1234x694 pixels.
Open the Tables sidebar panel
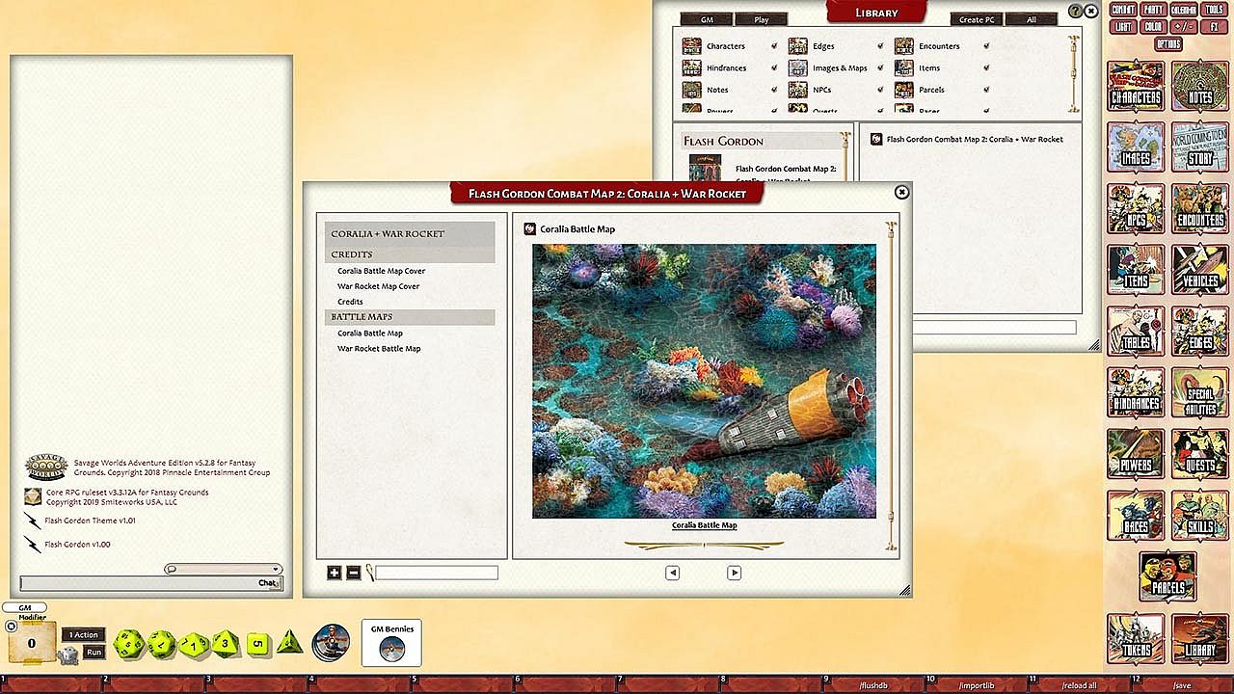(1136, 333)
